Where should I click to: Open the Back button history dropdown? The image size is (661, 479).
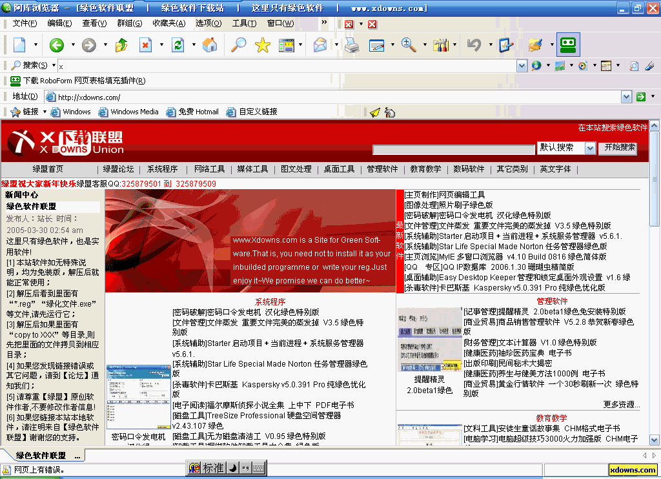point(72,45)
